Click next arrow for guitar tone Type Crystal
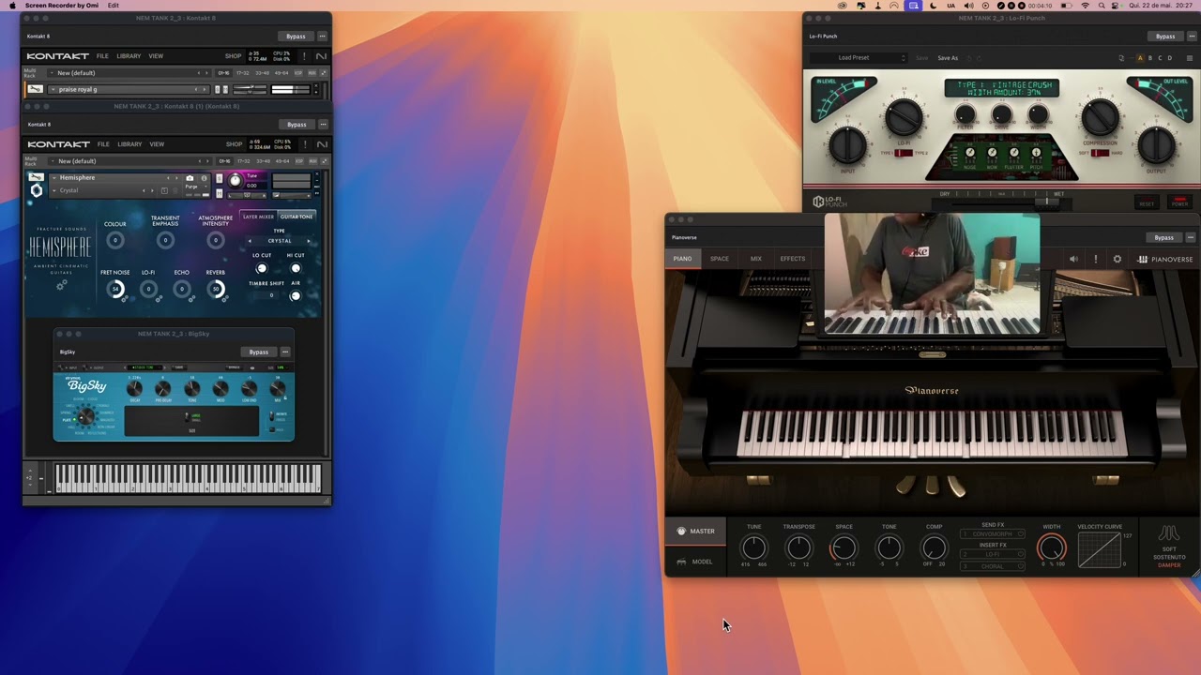This screenshot has width=1201, height=675. [x=309, y=241]
